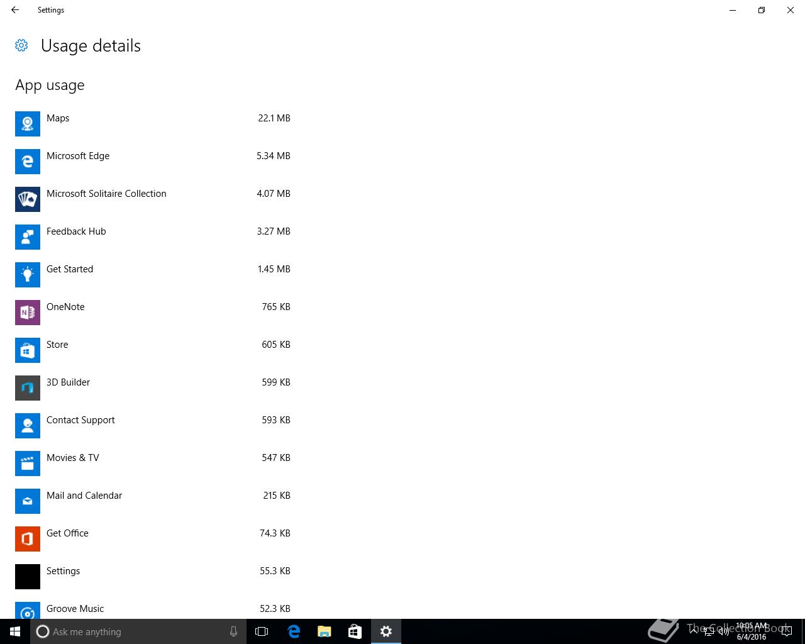
Task: Click the 74.3 KB usage value
Action: [275, 533]
